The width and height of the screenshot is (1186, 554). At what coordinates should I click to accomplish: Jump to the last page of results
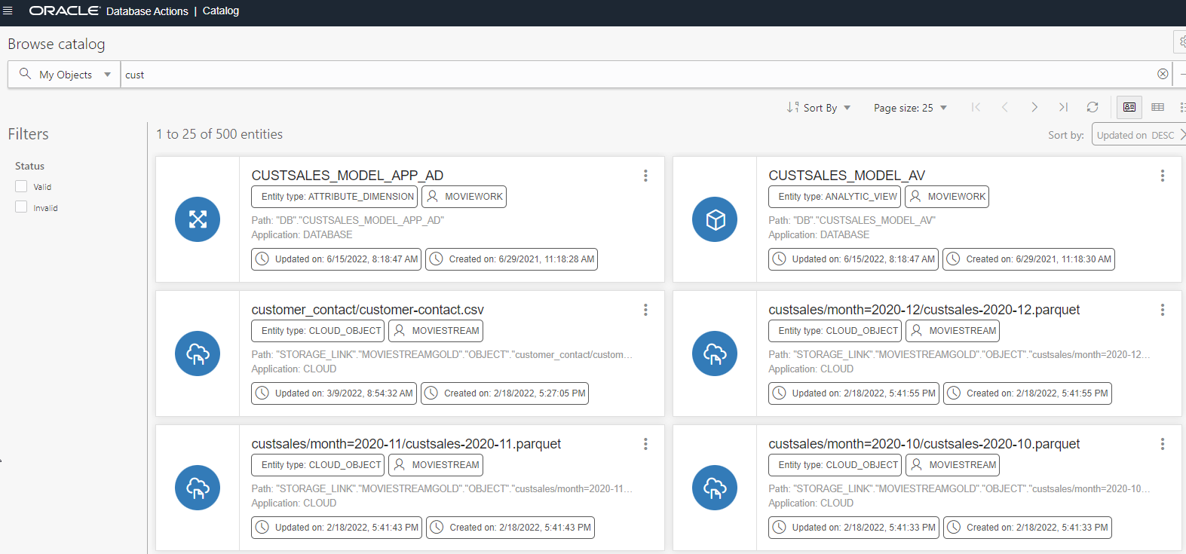coord(1063,107)
